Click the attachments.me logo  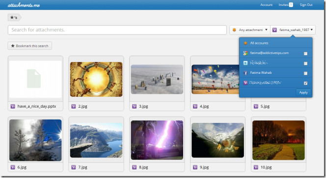pyautogui.click(x=24, y=5)
